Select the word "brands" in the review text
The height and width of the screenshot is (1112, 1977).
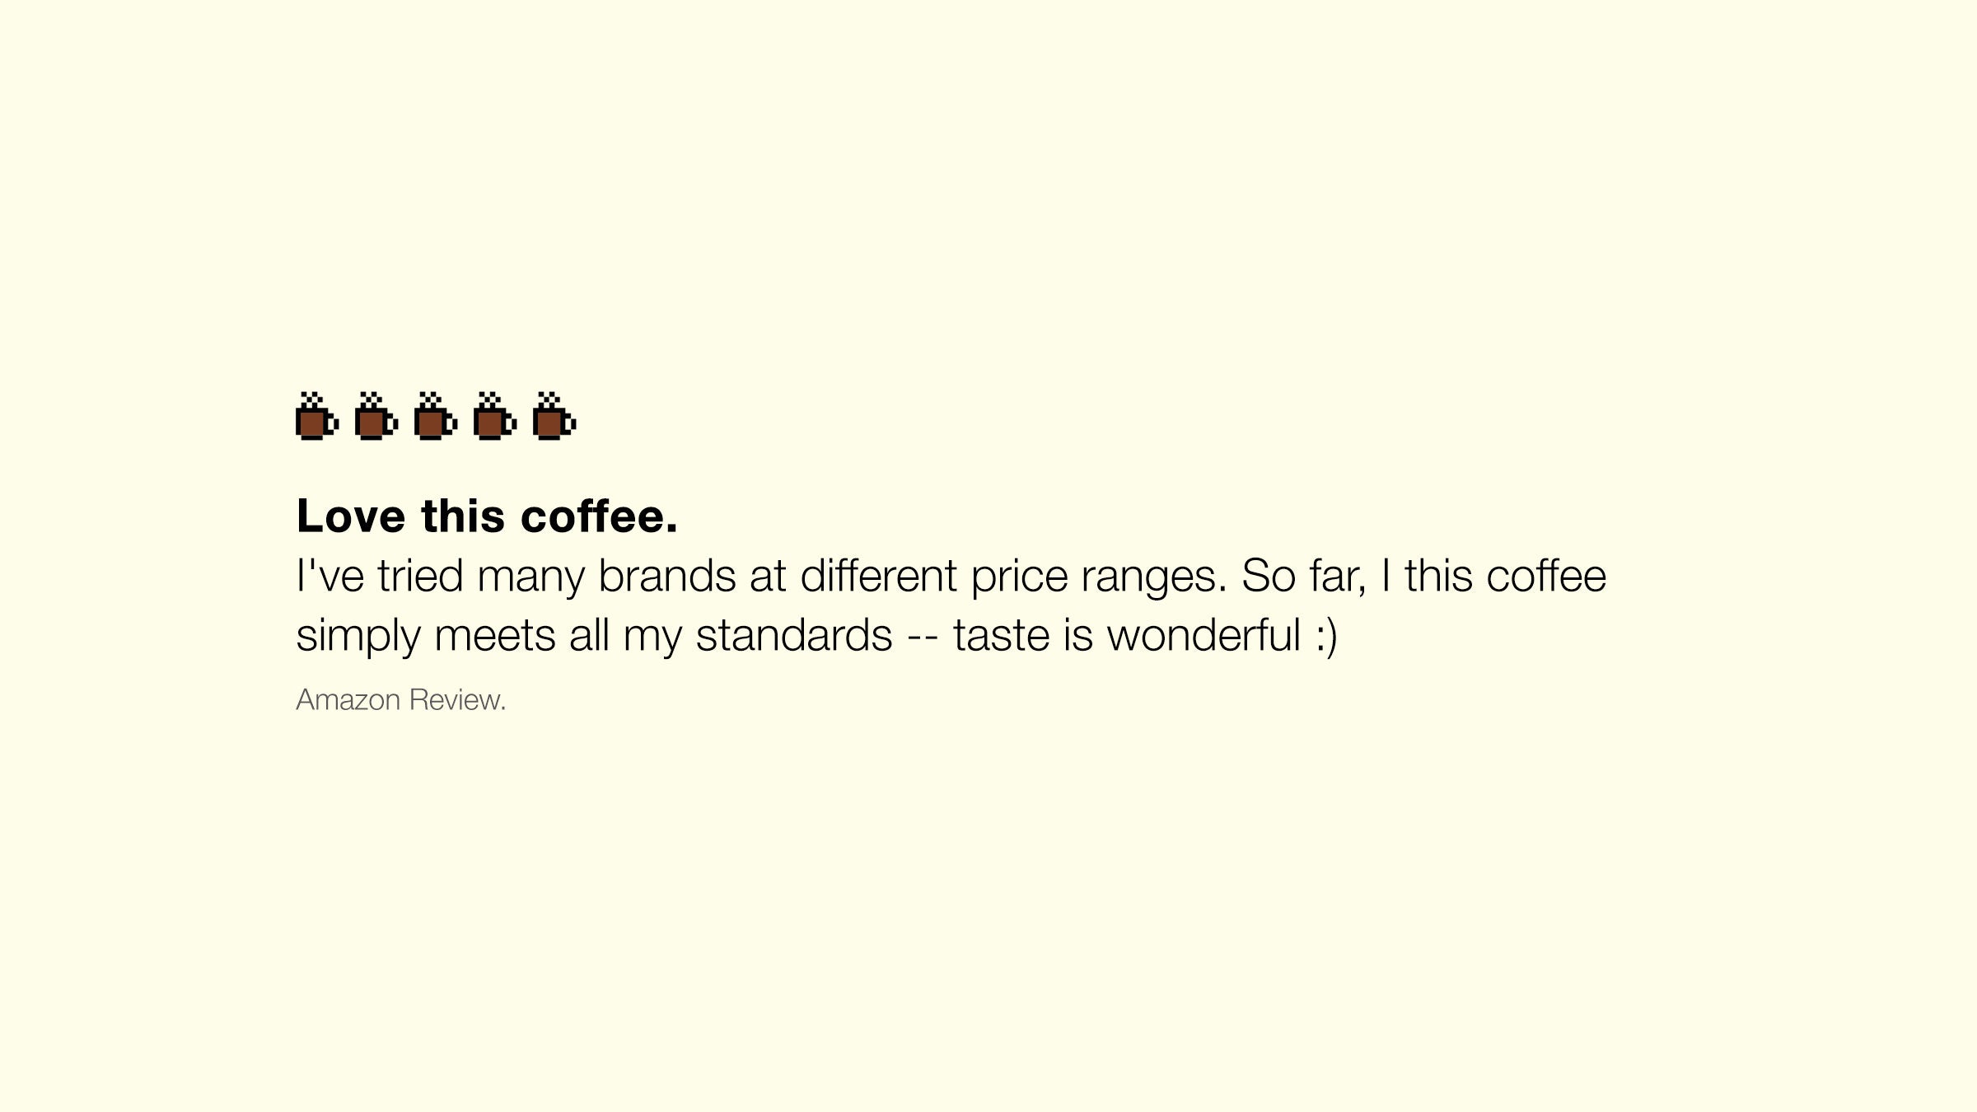click(x=666, y=576)
